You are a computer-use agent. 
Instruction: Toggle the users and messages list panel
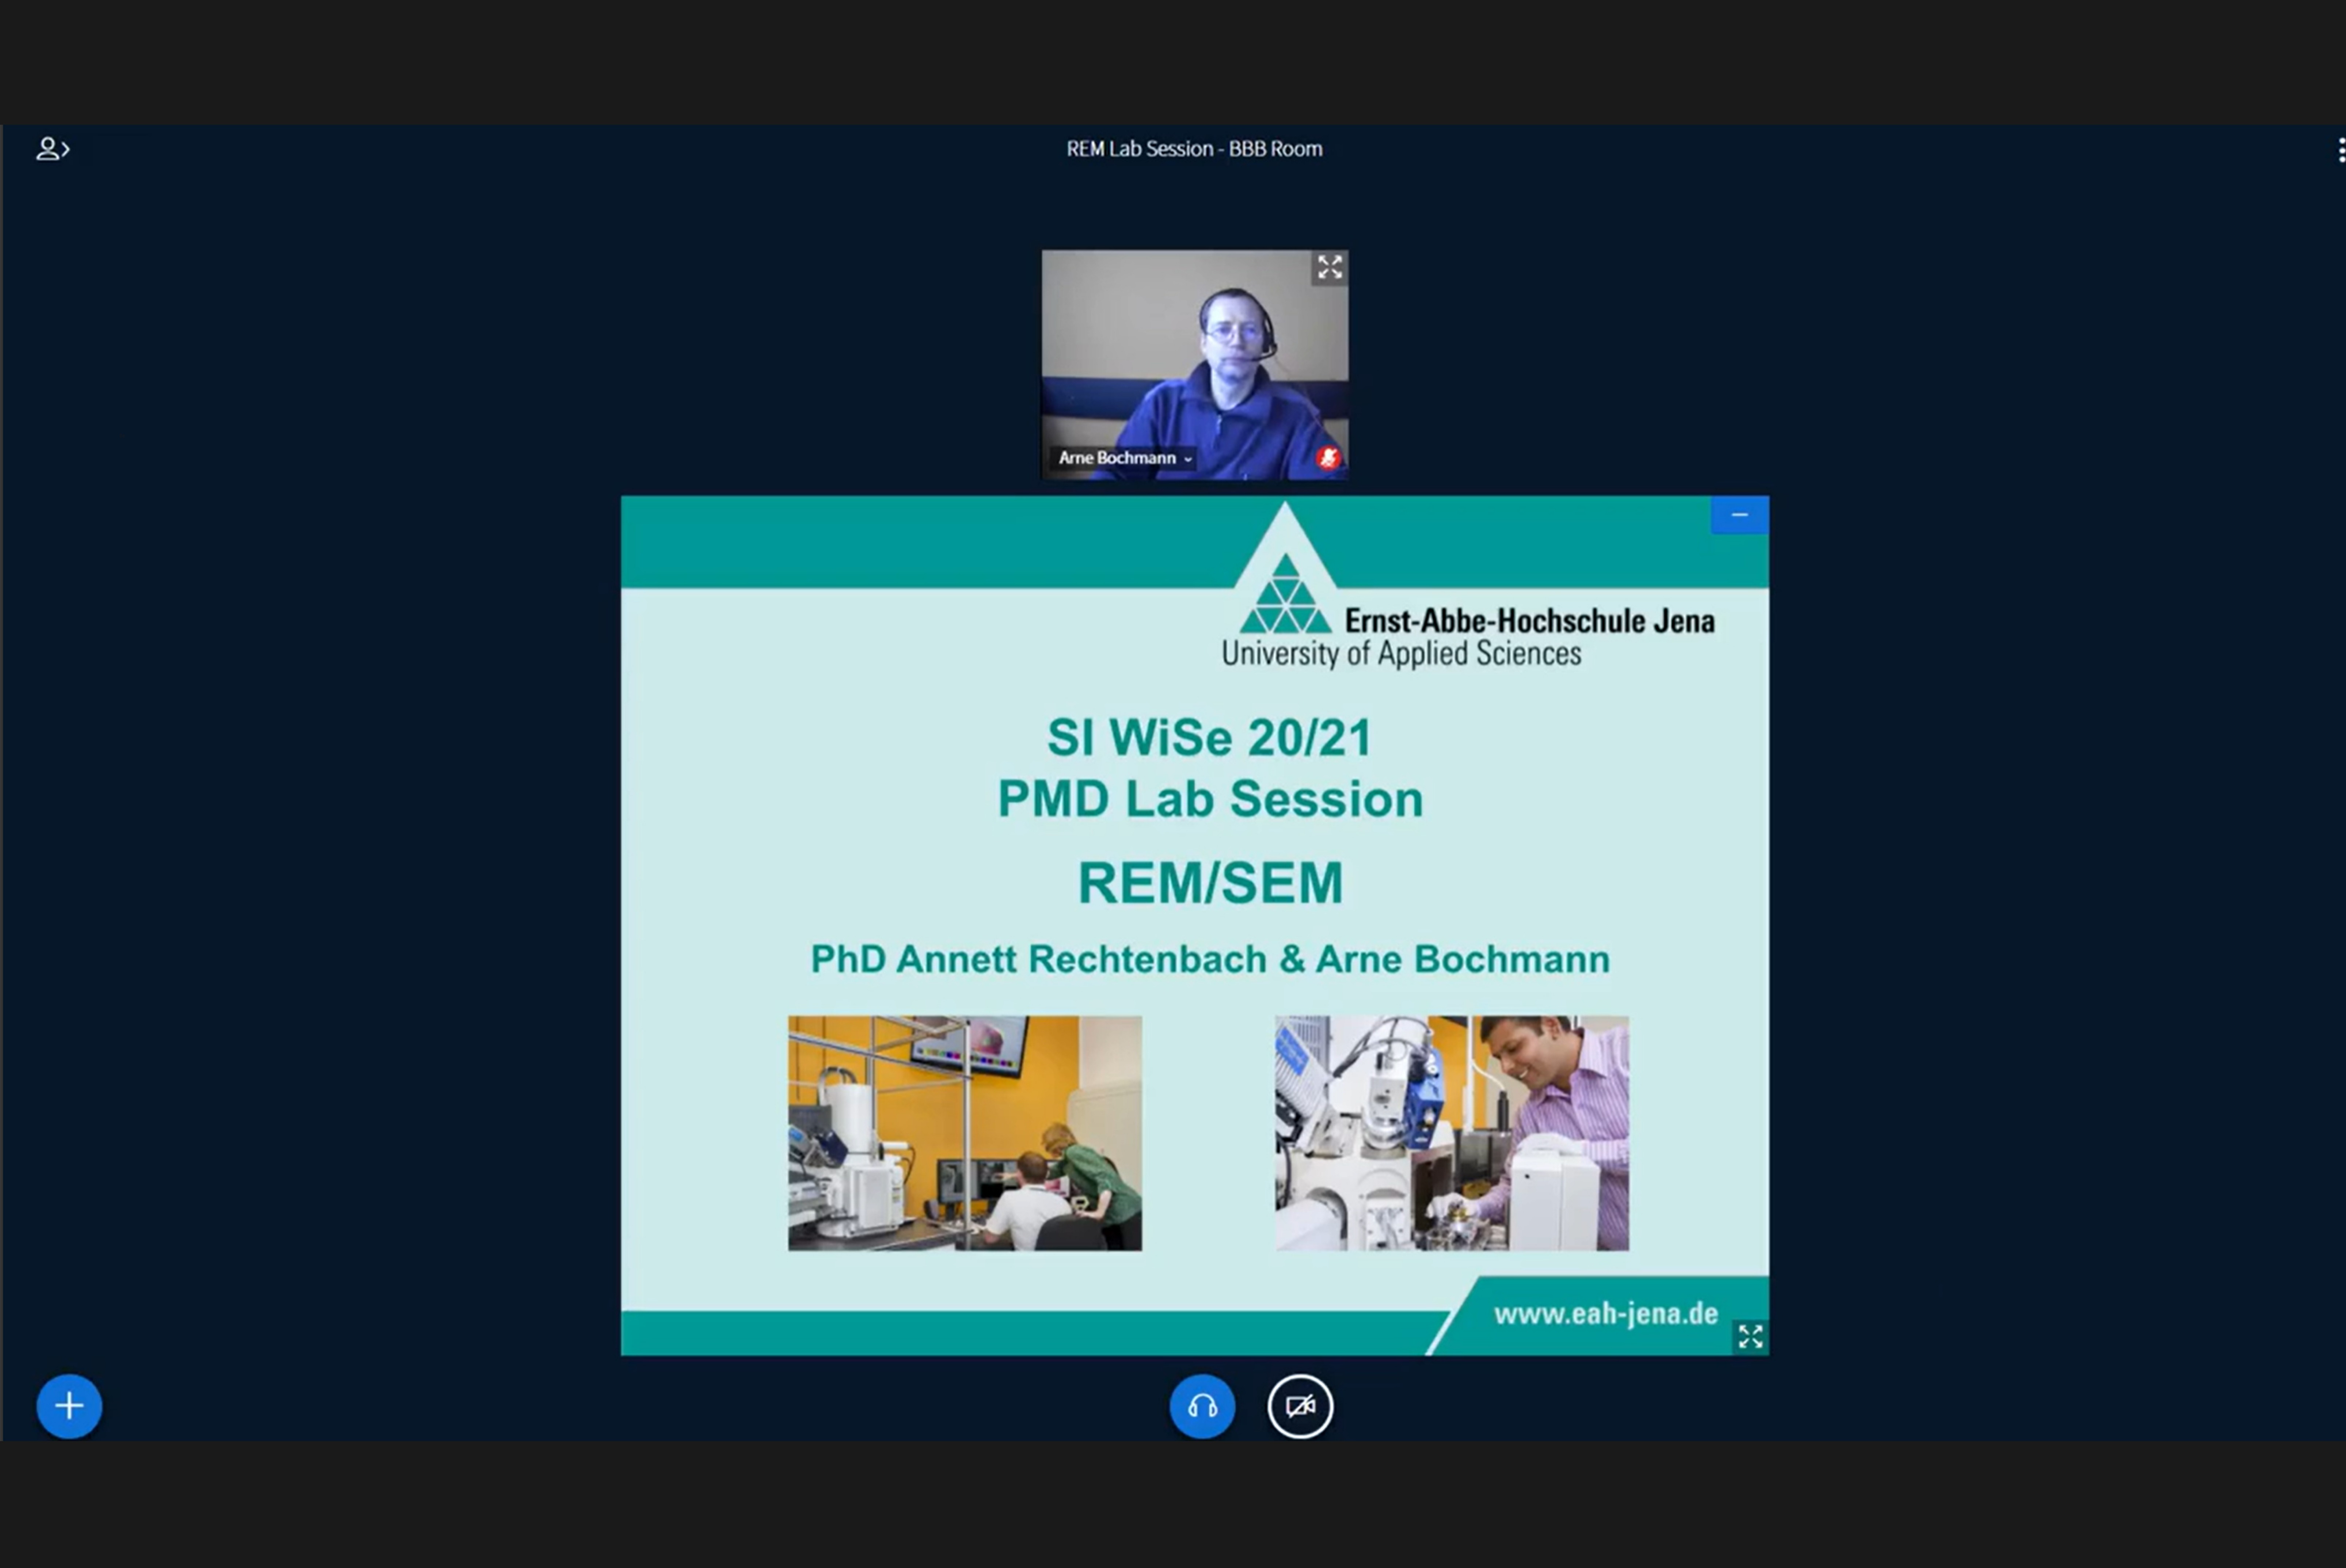tap(53, 149)
